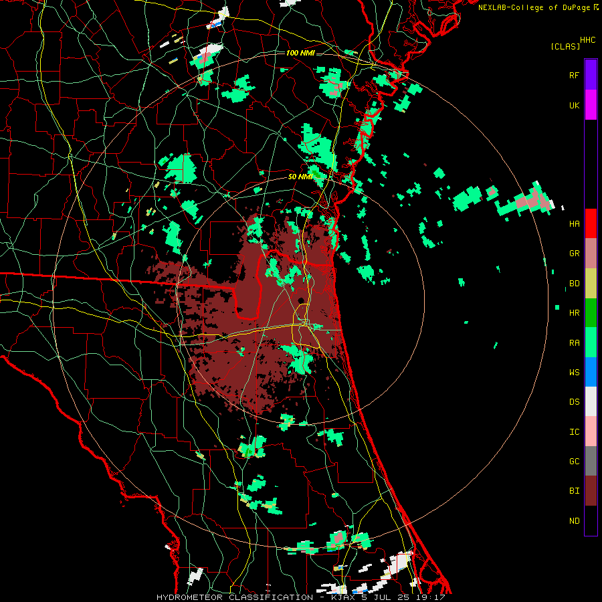This screenshot has height=602, width=602.
Task: Click the IC legend label
Action: 574,432
